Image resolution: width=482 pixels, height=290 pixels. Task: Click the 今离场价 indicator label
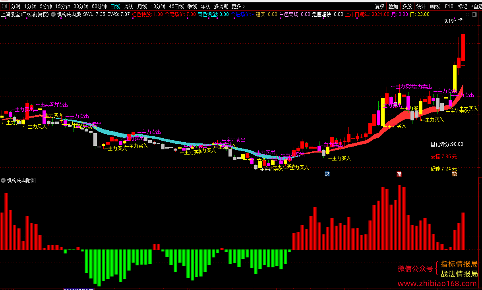click(x=174, y=14)
